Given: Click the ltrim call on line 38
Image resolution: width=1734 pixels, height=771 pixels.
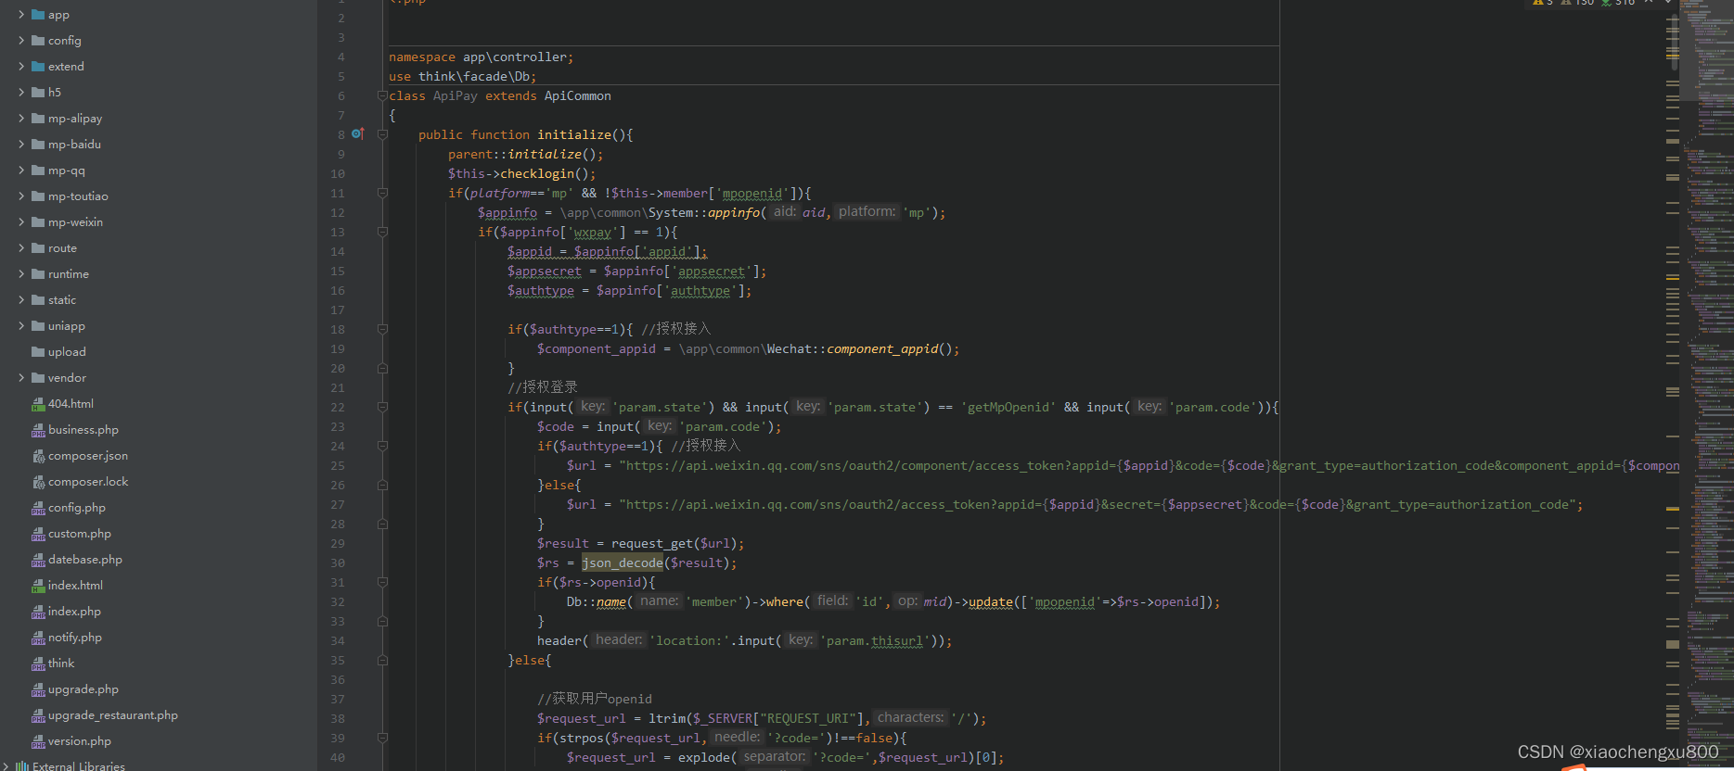Looking at the screenshot, I should [667, 718].
